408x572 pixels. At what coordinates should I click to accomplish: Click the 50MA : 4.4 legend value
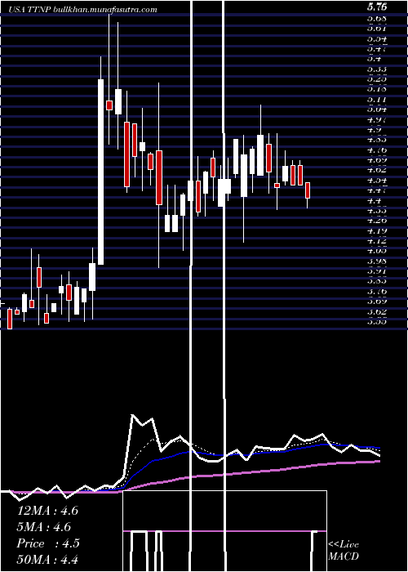(47, 559)
